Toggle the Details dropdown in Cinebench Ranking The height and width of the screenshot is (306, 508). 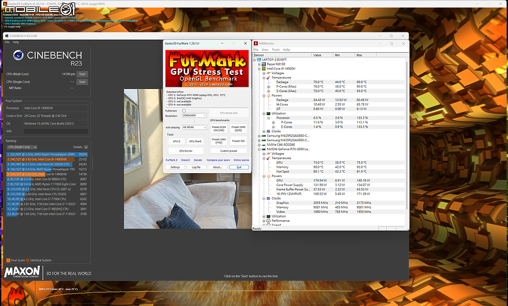coord(86,147)
